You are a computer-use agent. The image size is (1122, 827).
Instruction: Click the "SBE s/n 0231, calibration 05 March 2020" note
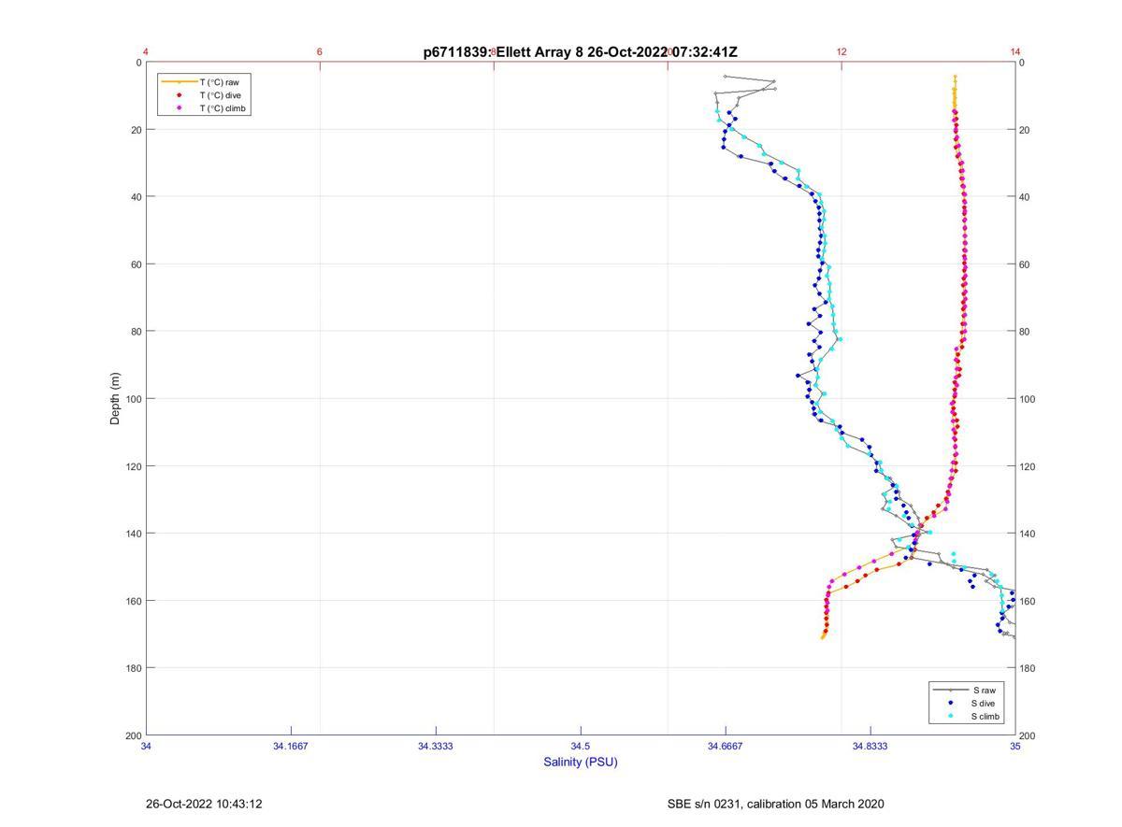775,804
